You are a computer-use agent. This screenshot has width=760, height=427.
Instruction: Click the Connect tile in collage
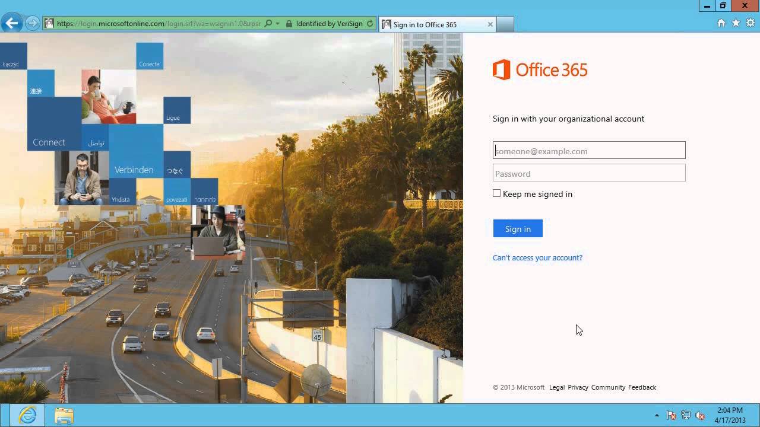click(54, 124)
